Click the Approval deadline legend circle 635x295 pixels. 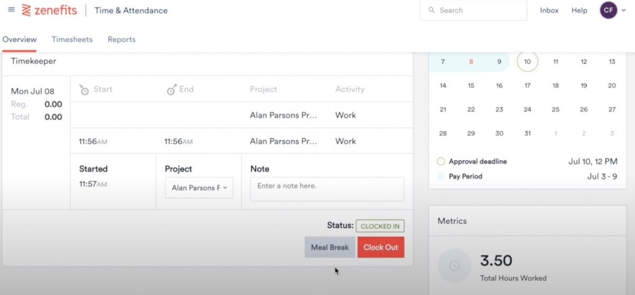point(441,161)
